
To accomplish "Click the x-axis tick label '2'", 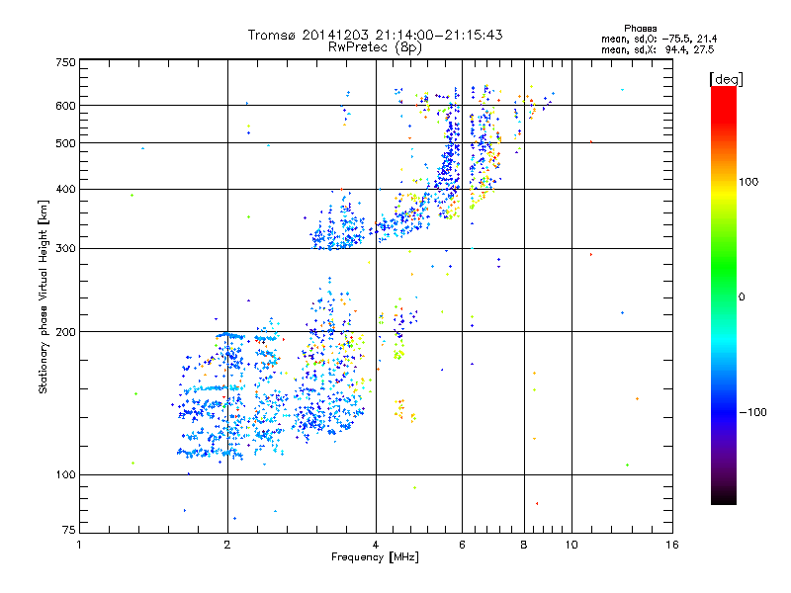I will (227, 545).
